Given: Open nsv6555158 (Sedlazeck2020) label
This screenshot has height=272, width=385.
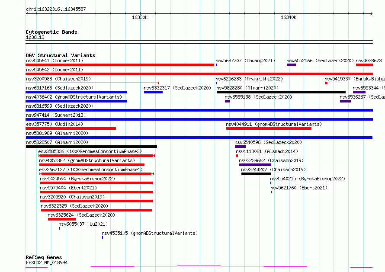Looking at the screenshot, I should [258, 97].
